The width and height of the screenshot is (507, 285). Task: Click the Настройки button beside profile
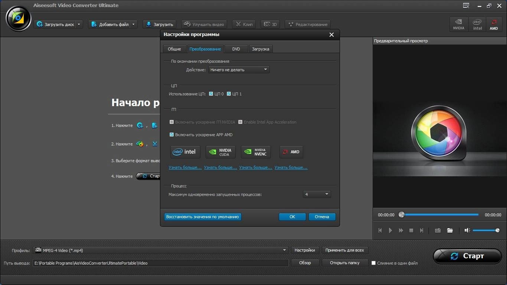click(305, 250)
